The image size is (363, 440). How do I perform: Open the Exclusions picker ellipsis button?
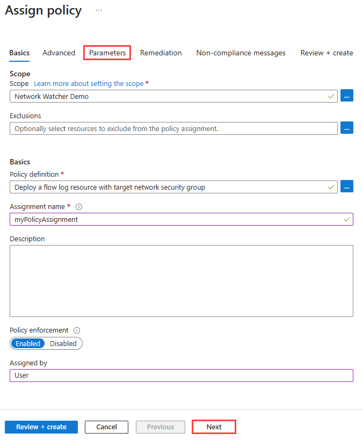click(346, 128)
